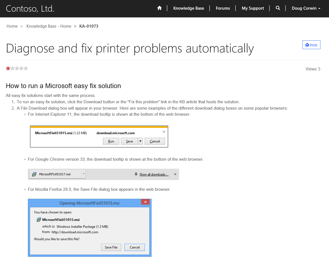Viewport: 329px width, 262px height.
Task: Close the Chrome downloads bar X
Action: click(x=175, y=174)
